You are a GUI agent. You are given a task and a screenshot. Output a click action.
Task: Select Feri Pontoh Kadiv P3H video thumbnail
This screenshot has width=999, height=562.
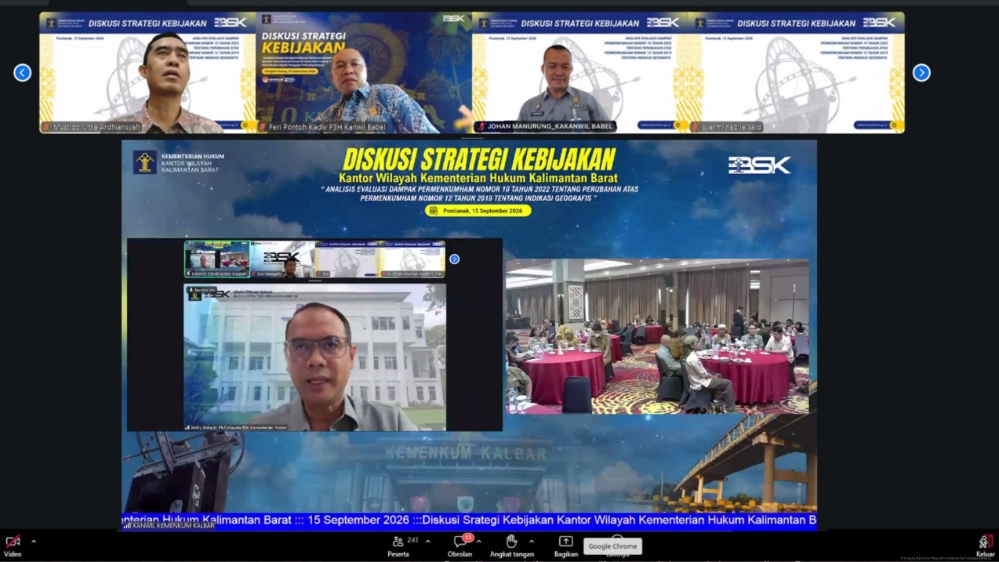pyautogui.click(x=364, y=72)
